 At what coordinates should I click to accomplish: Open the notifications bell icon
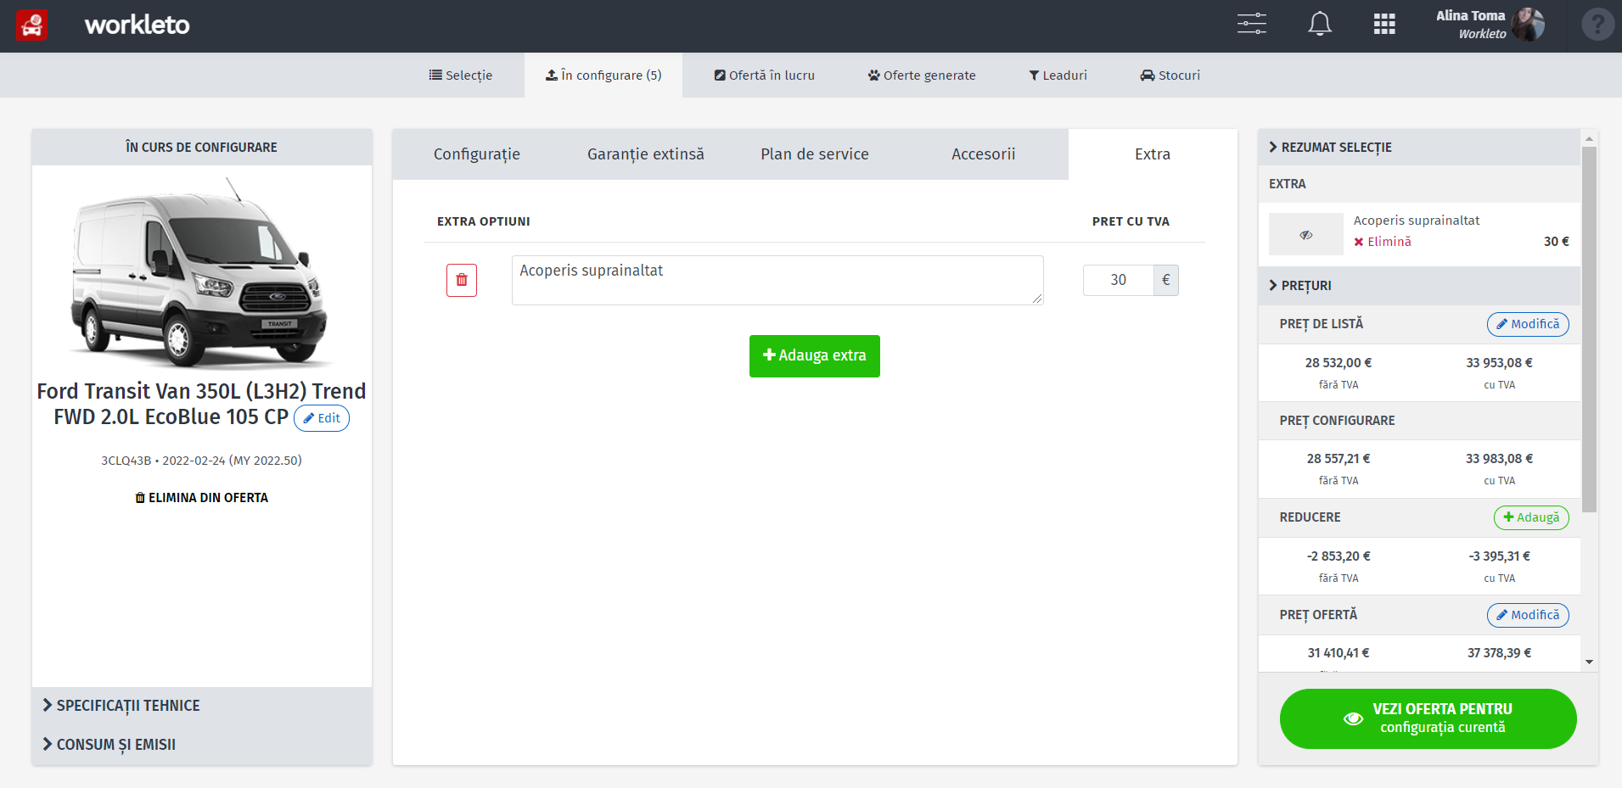coord(1320,24)
